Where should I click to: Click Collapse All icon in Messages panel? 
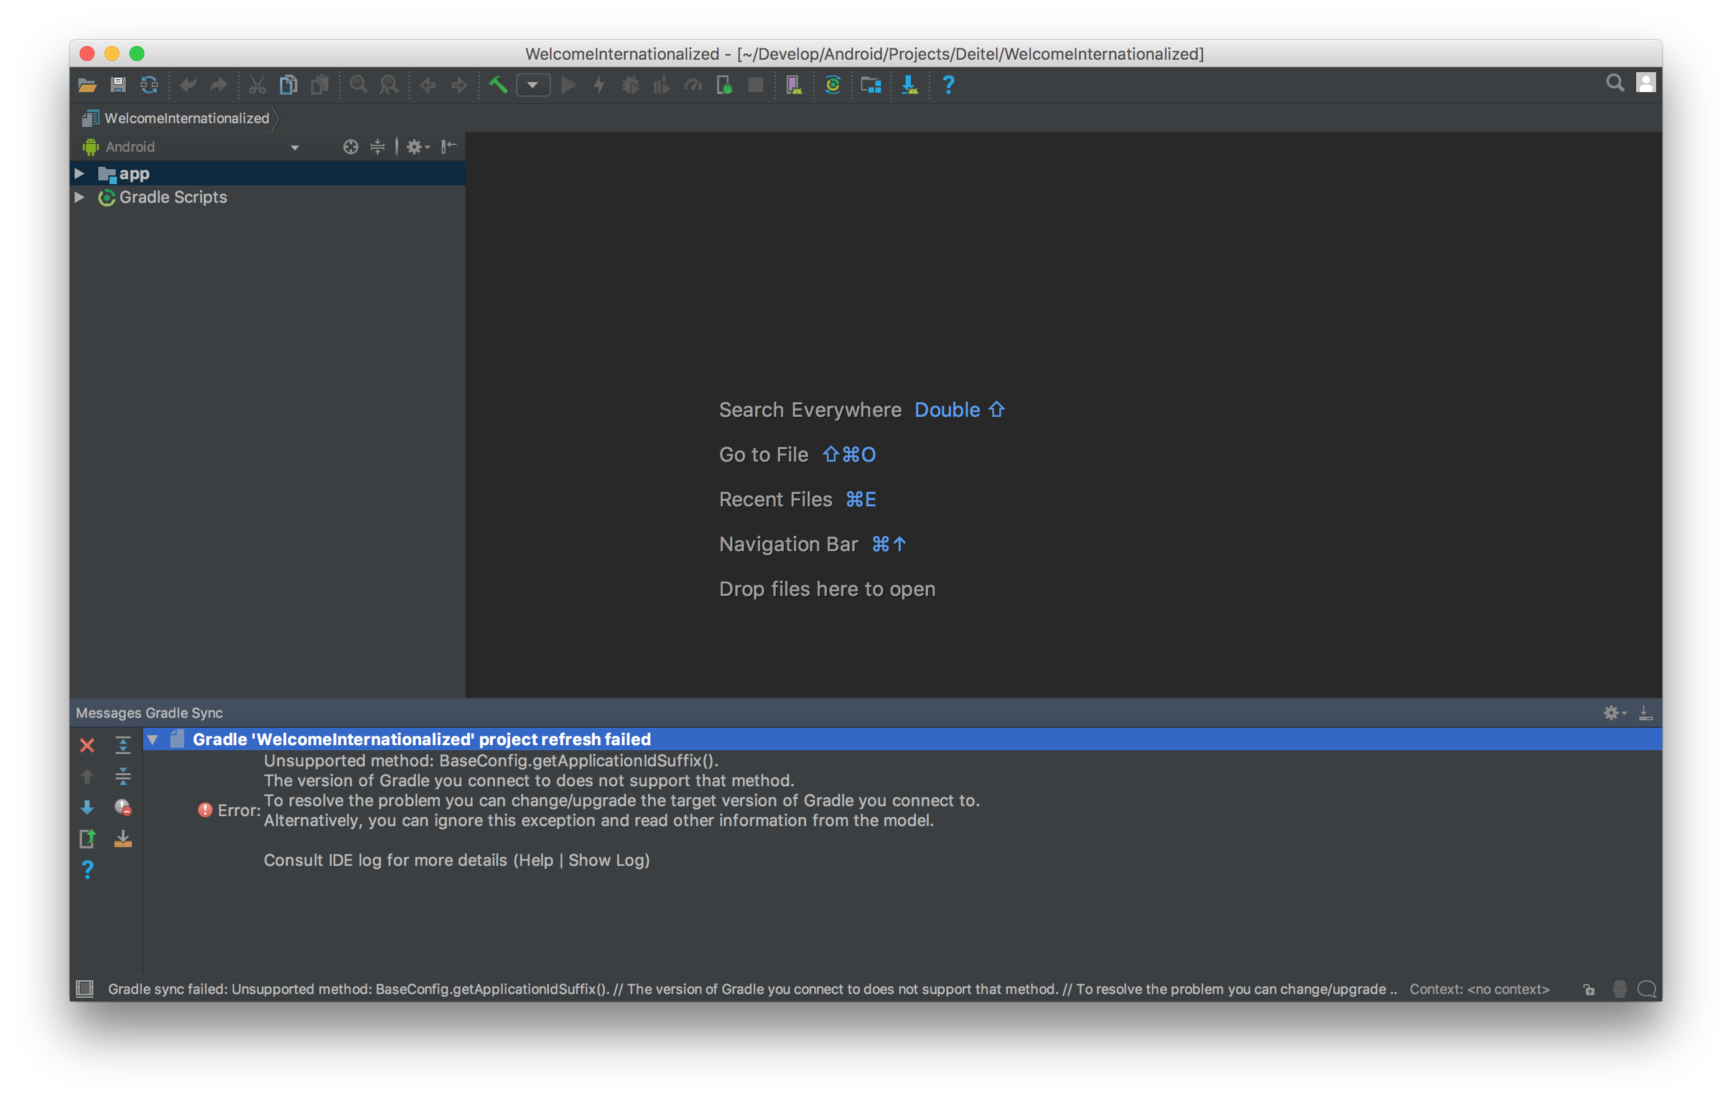pyautogui.click(x=123, y=776)
